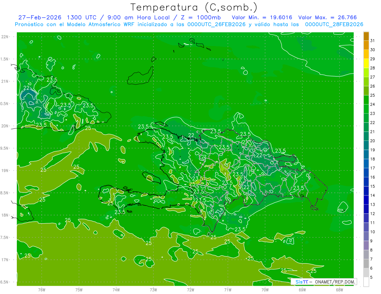The width and height of the screenshot is (381, 294).
Task: Click the purple legend segment between 9 and 10
Action: [x=366, y=237]
